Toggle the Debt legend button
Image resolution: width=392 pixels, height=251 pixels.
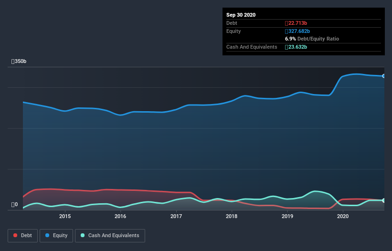point(22,236)
